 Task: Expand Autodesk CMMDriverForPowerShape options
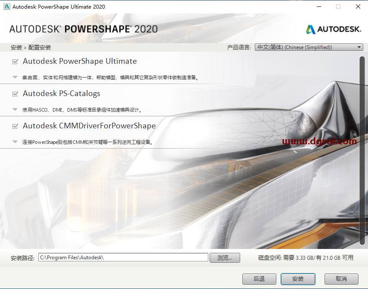(x=14, y=142)
